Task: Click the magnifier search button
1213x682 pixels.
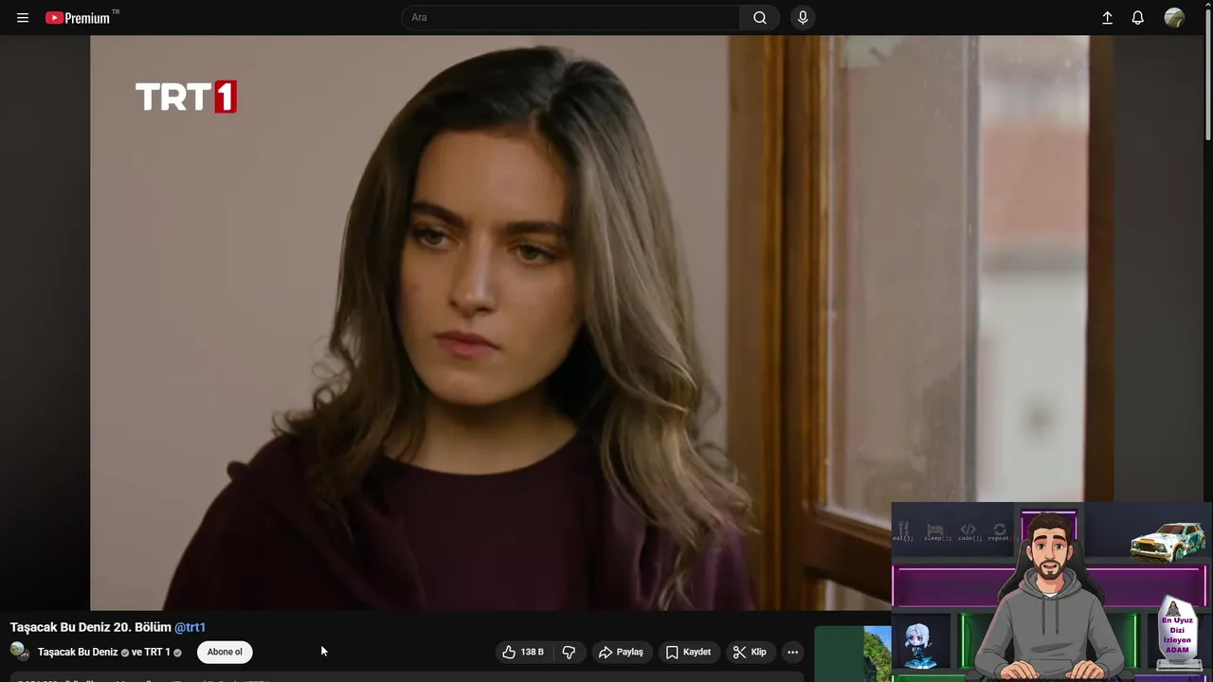Action: click(760, 17)
